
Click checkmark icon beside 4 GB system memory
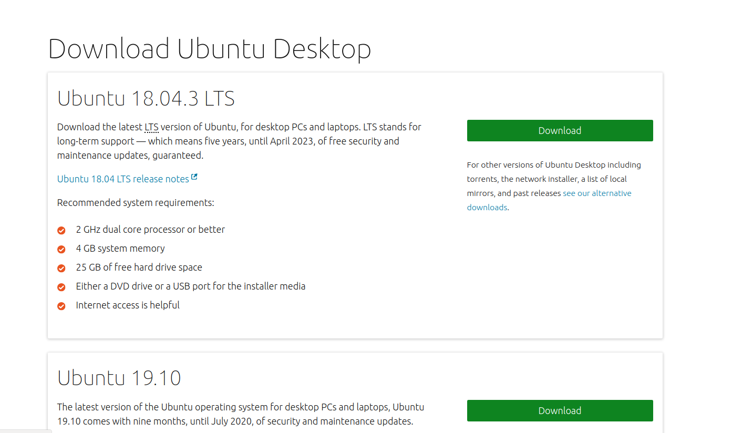(x=61, y=249)
